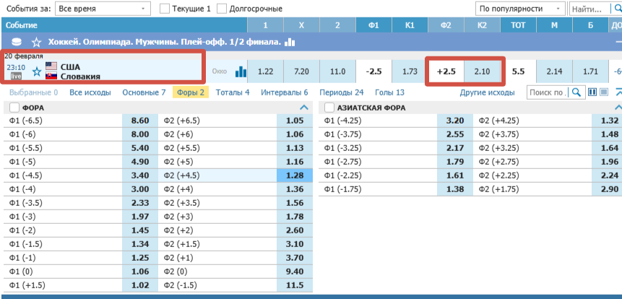Open the По популярности sort dropdown
This screenshot has width=622, height=299.
[519, 9]
